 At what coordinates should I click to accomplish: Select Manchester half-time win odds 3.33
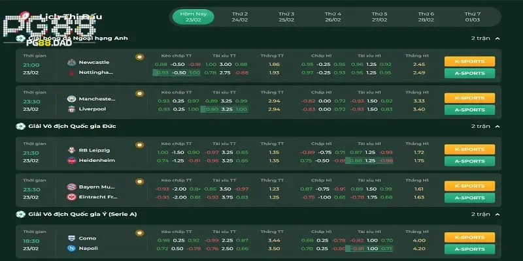(x=418, y=101)
